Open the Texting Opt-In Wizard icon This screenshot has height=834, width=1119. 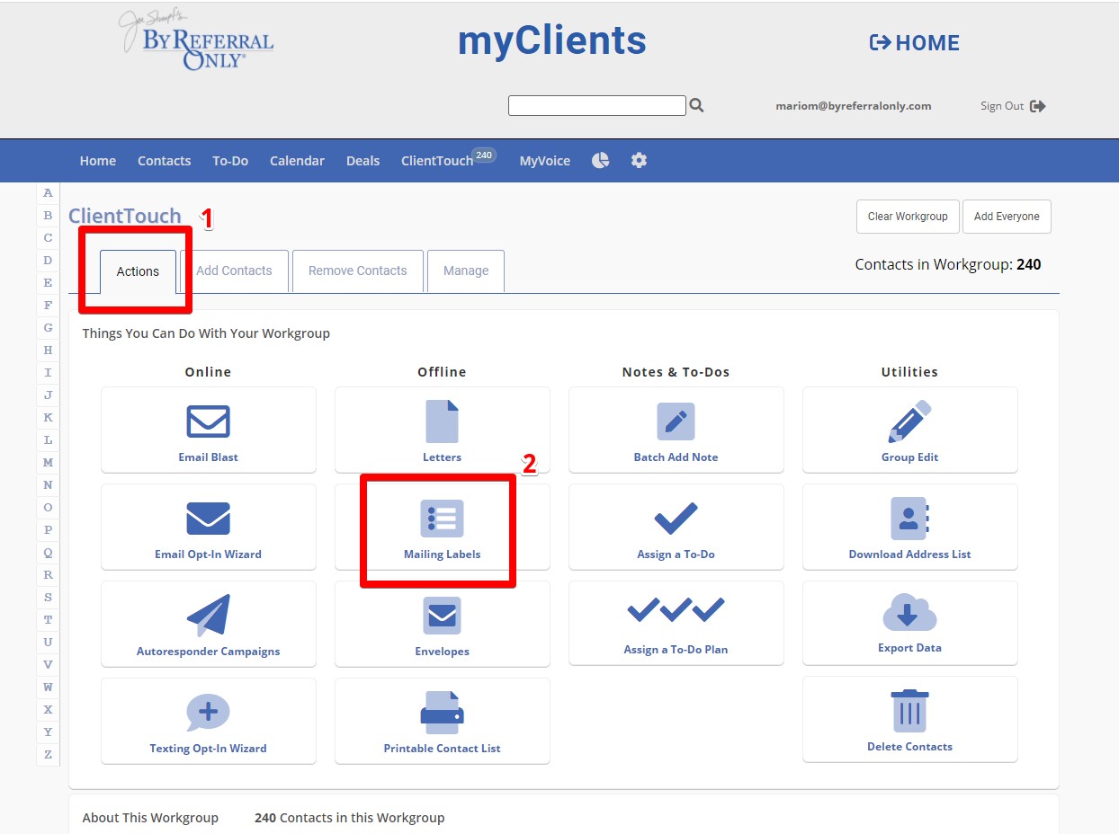[x=209, y=713]
